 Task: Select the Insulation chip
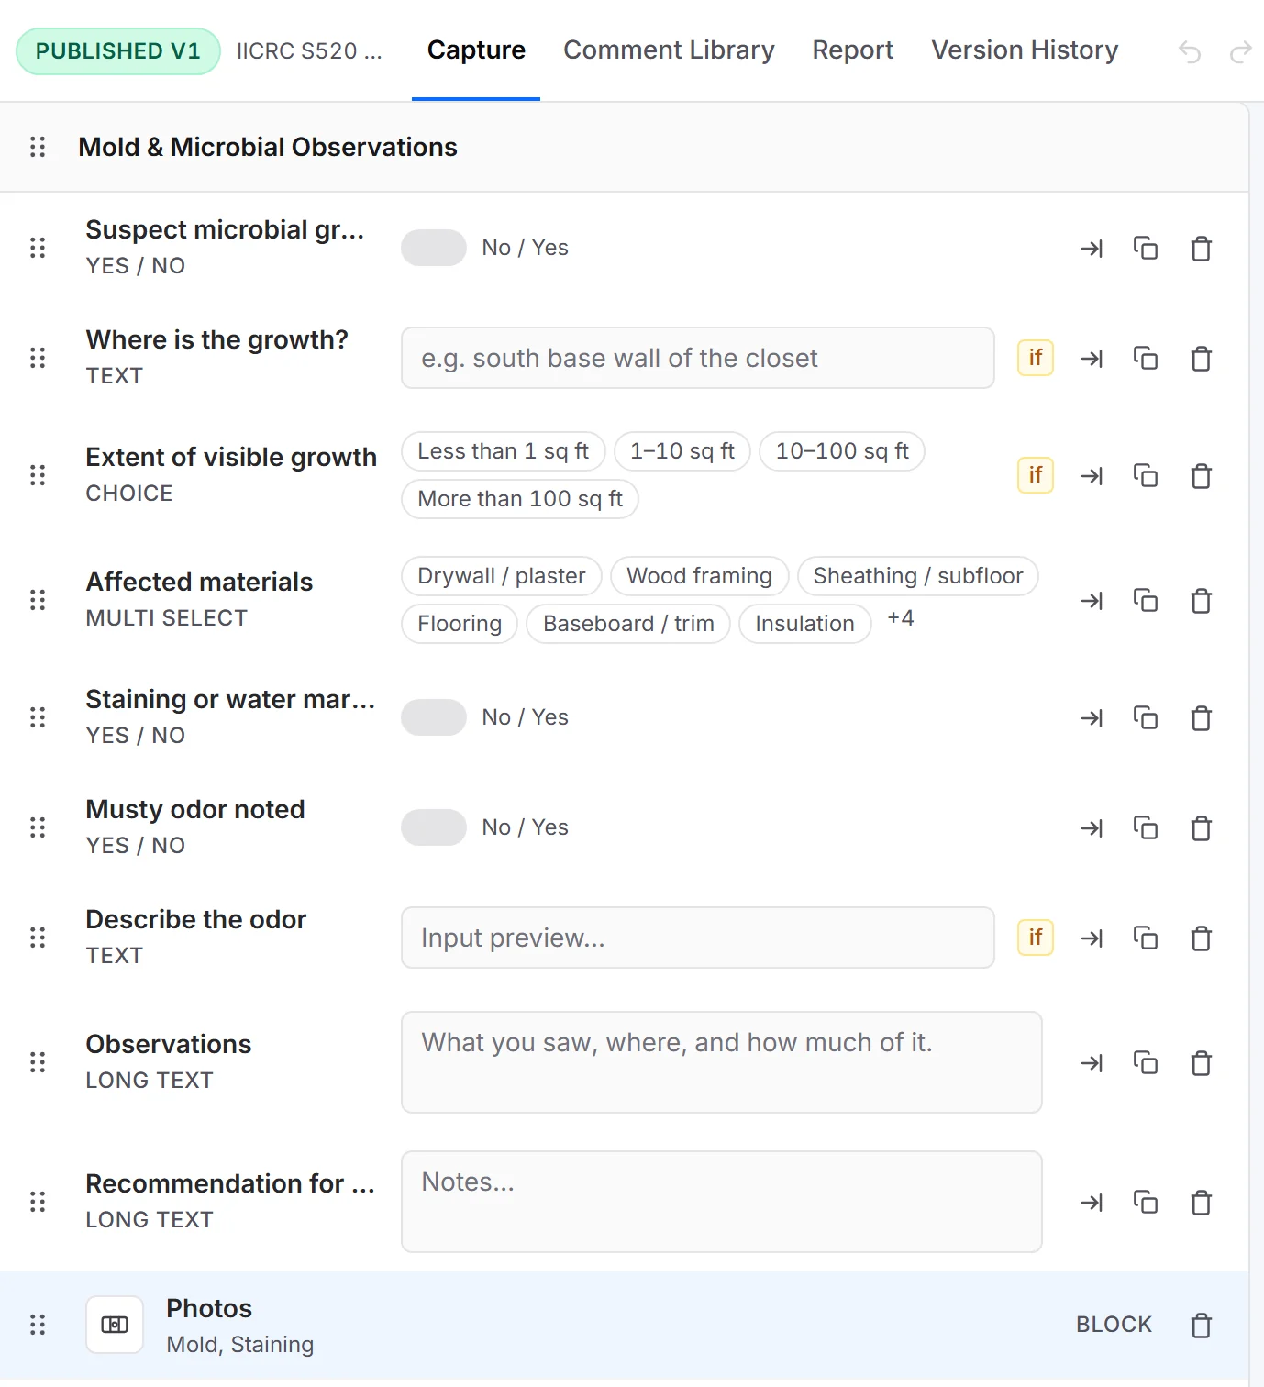pyautogui.click(x=804, y=624)
